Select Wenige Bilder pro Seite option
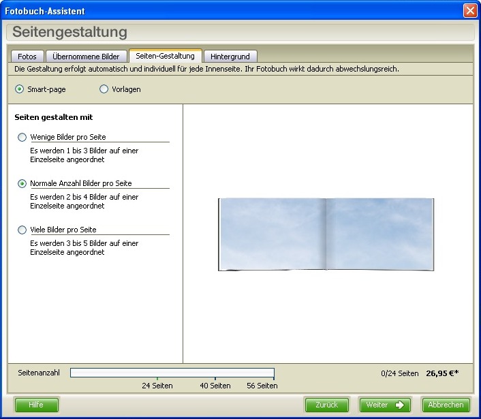 22,137
